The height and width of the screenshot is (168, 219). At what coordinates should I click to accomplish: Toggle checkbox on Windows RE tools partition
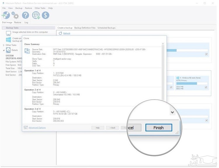pos(206,87)
